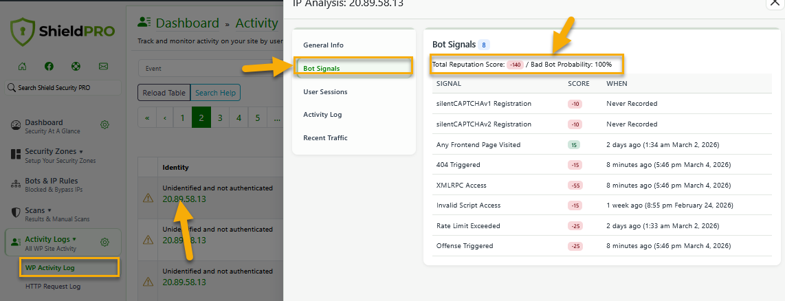785x301 pixels.
Task: Click the silentCAPTCHAv2 Registration row
Action: coord(601,124)
